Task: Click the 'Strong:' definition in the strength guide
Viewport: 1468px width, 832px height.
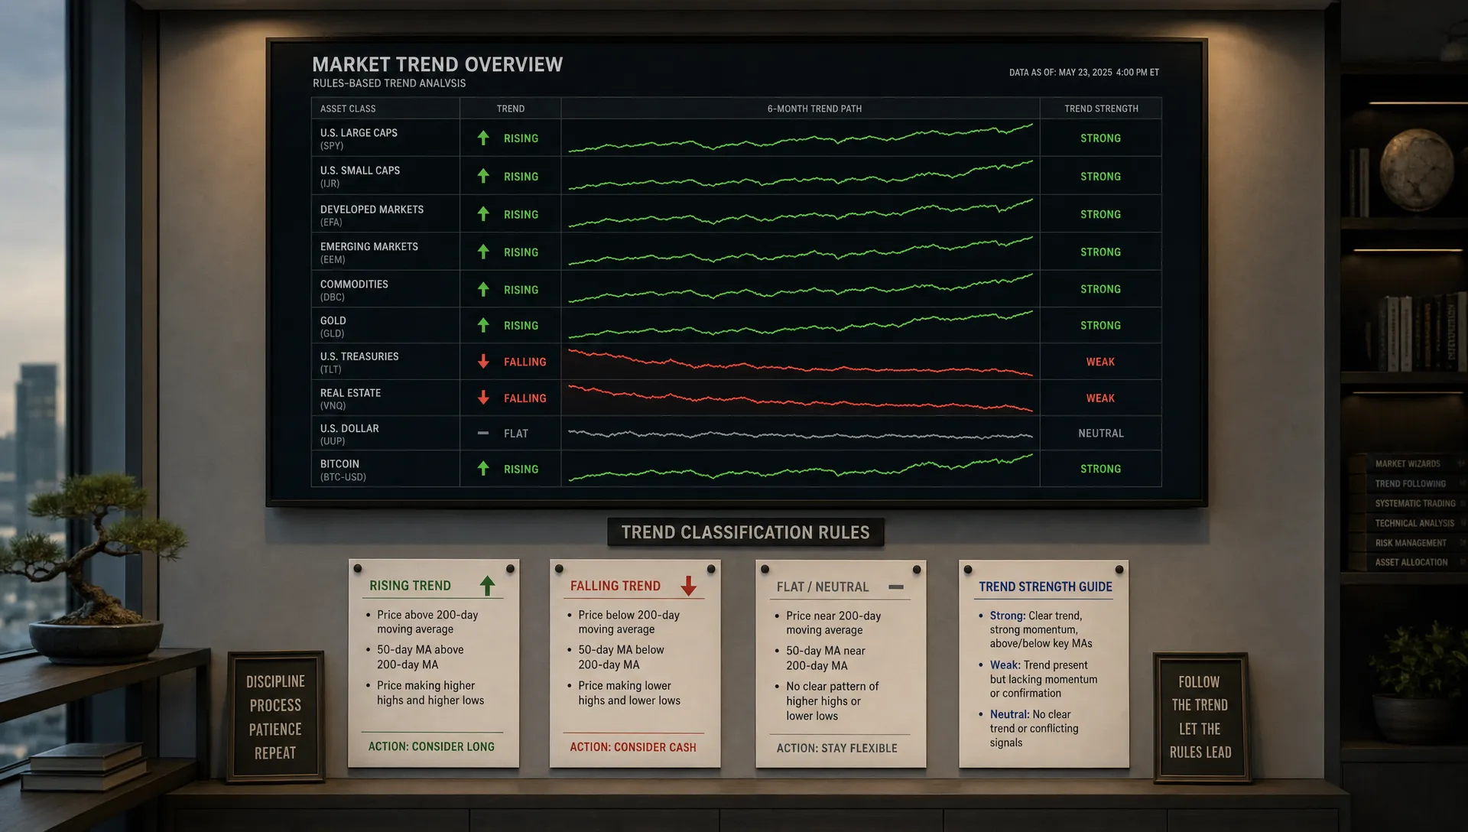Action: click(x=1041, y=629)
